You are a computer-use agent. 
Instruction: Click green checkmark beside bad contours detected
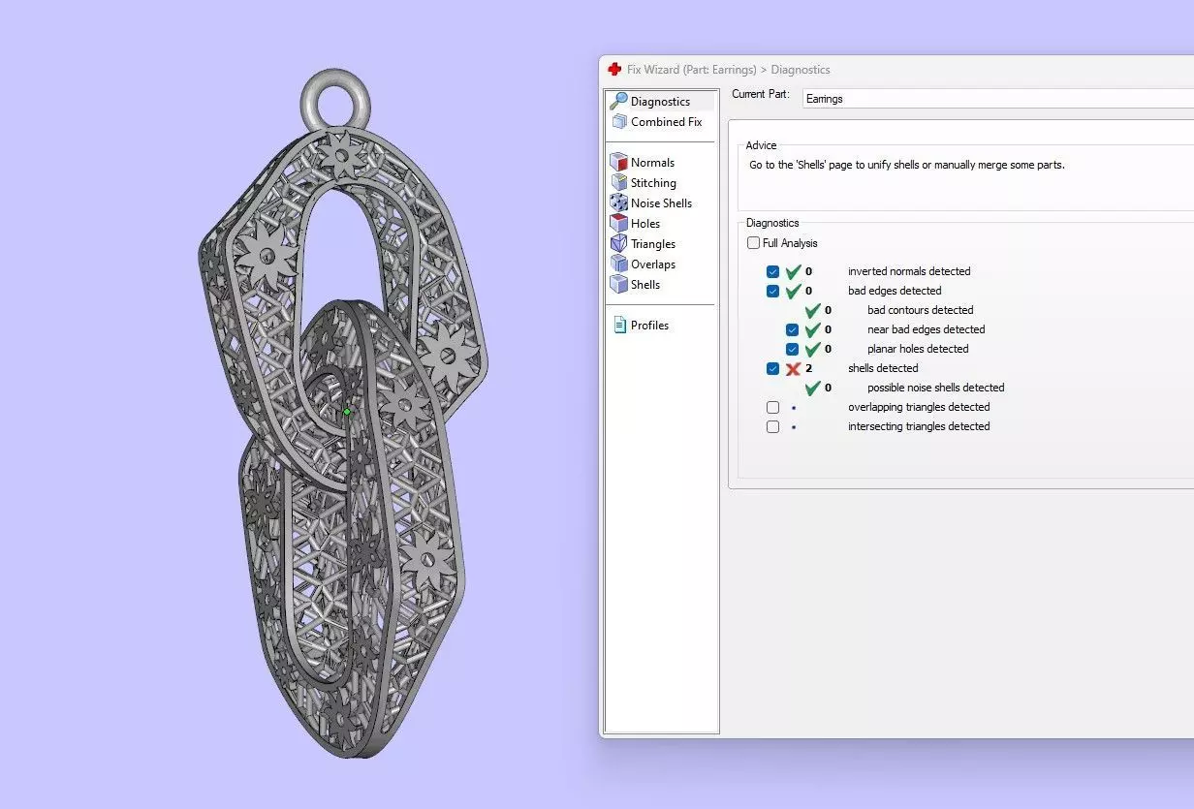(x=812, y=310)
